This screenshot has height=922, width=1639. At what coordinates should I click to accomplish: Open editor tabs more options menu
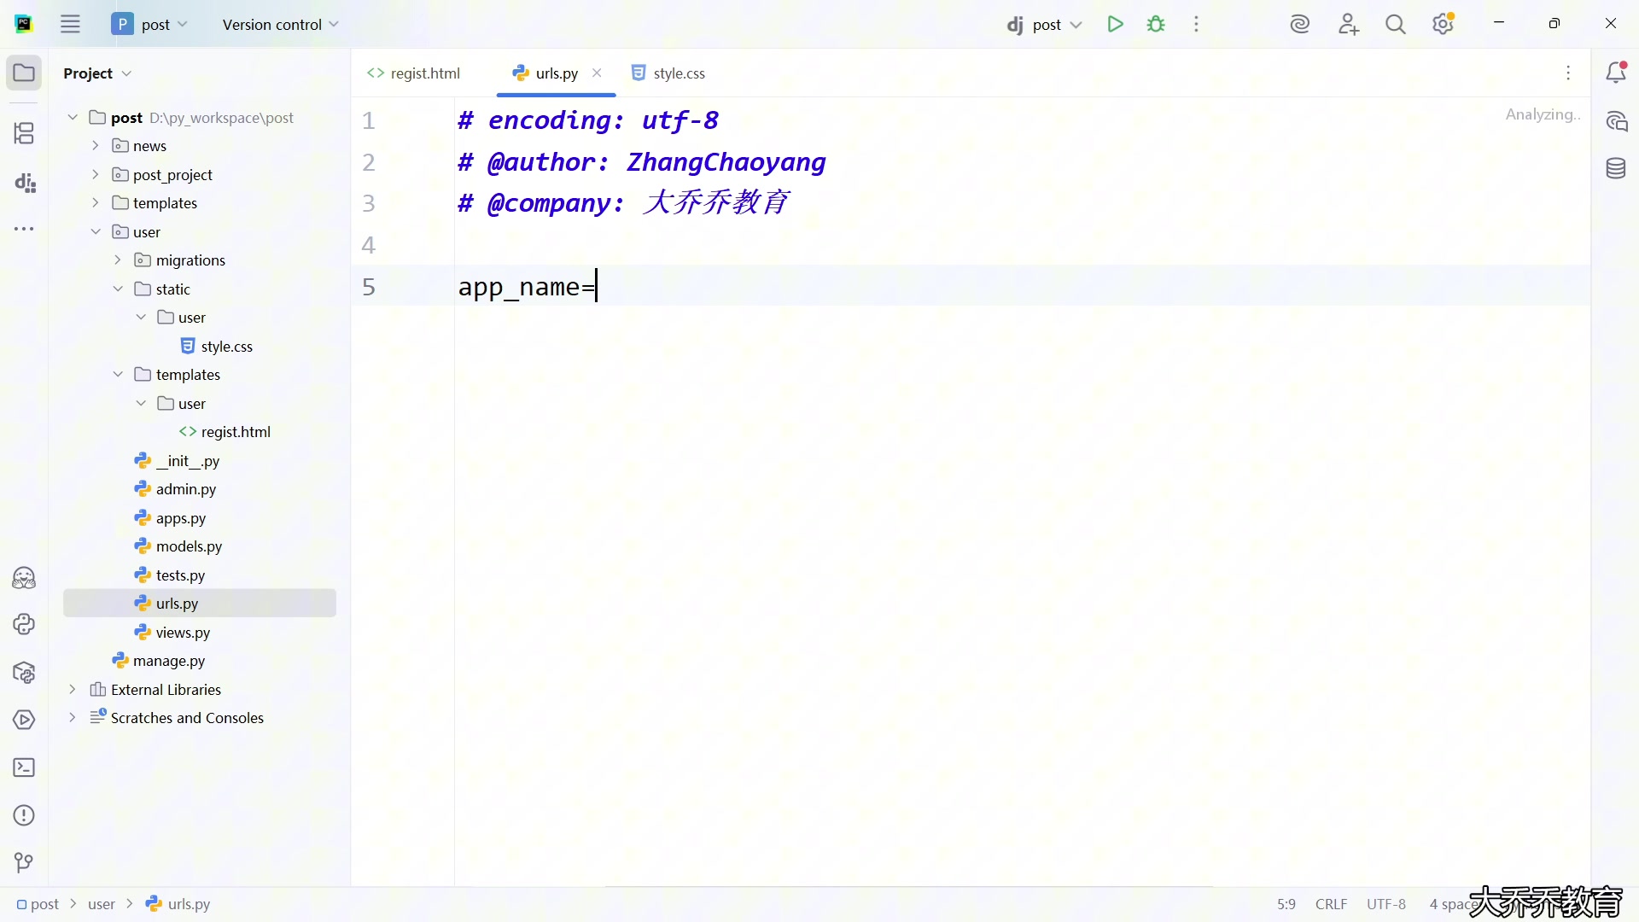tap(1568, 73)
